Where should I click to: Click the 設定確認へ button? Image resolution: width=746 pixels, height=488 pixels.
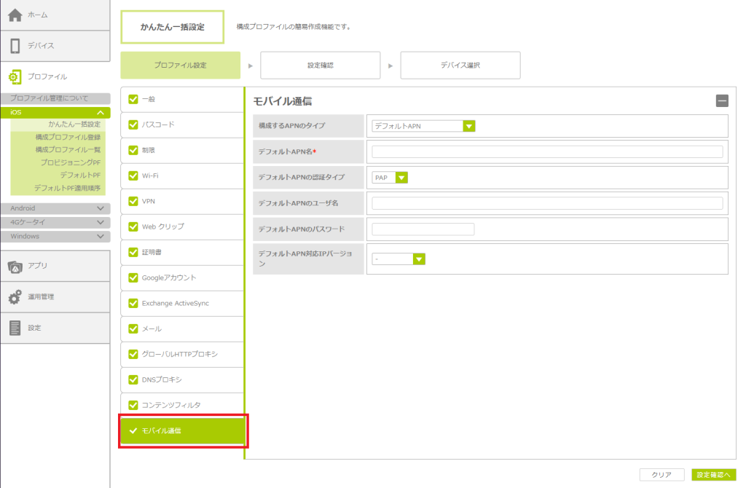point(713,475)
